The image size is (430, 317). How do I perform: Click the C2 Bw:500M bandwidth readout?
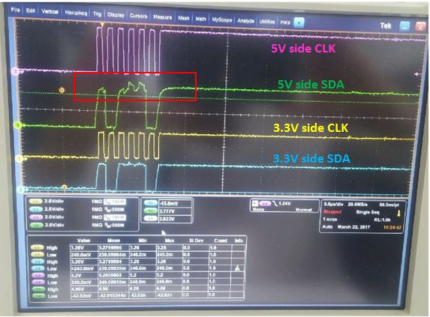click(x=115, y=210)
